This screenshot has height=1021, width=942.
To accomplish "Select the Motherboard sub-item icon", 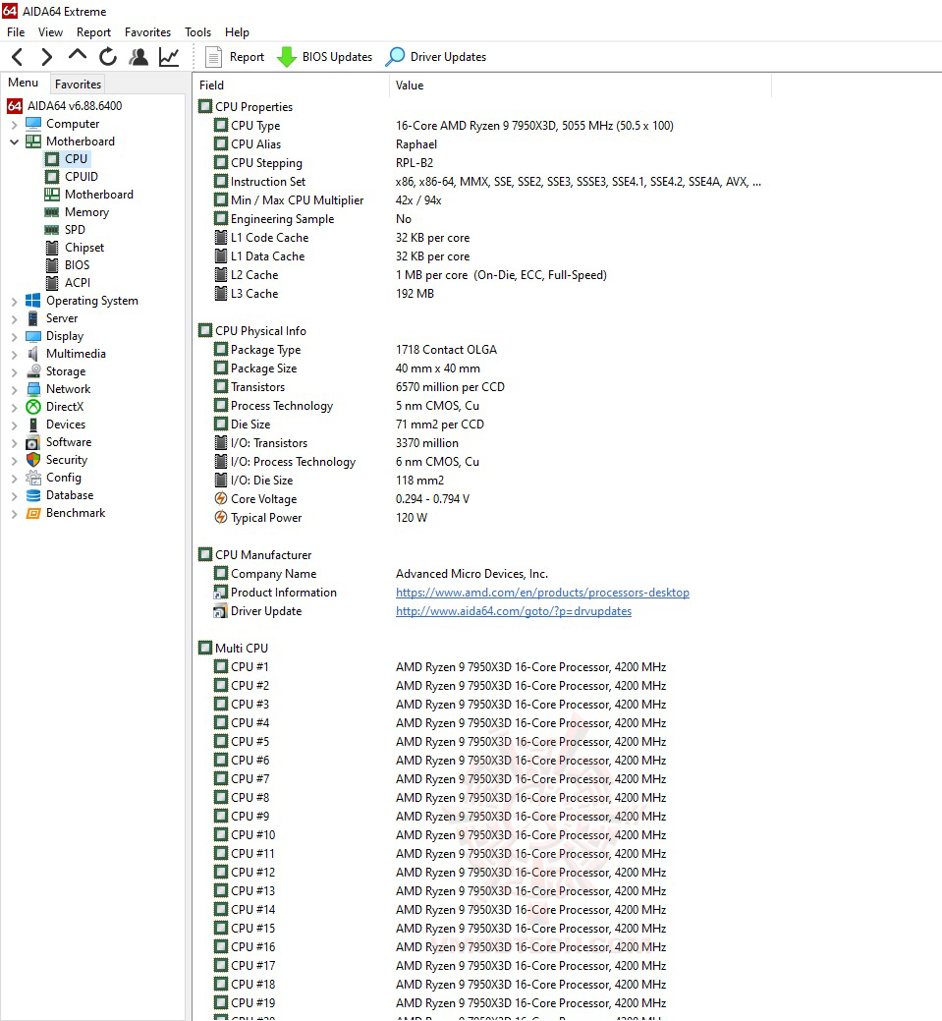I will coord(52,194).
